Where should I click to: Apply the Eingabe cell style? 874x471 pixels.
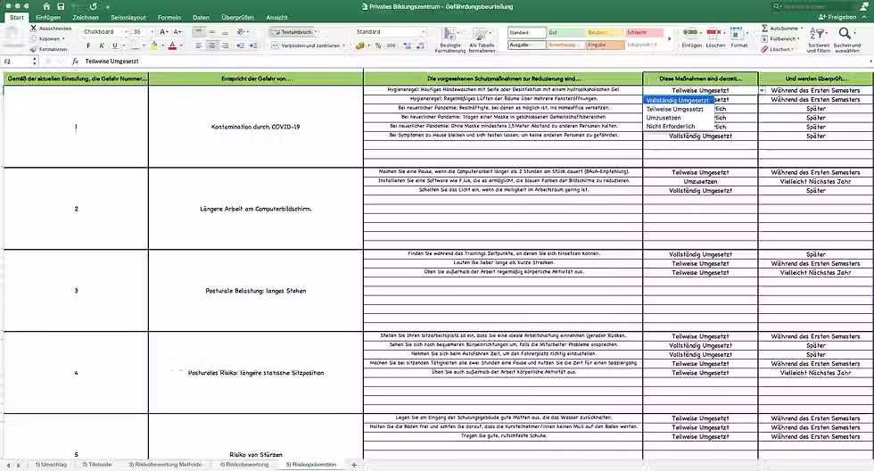[605, 45]
